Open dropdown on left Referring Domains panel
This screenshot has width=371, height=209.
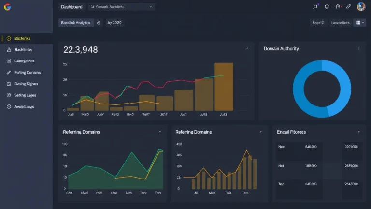click(x=160, y=132)
